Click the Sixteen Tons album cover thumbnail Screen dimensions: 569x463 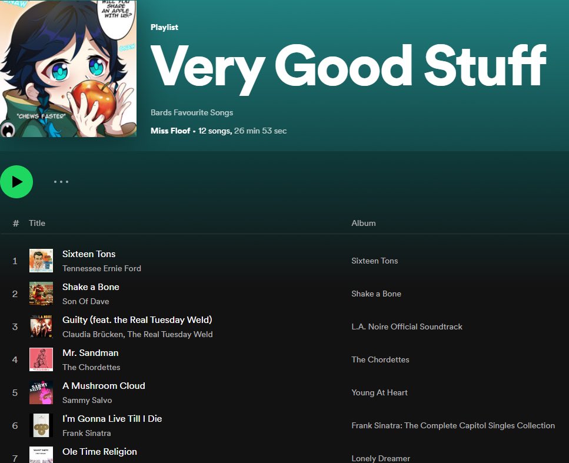tap(41, 261)
